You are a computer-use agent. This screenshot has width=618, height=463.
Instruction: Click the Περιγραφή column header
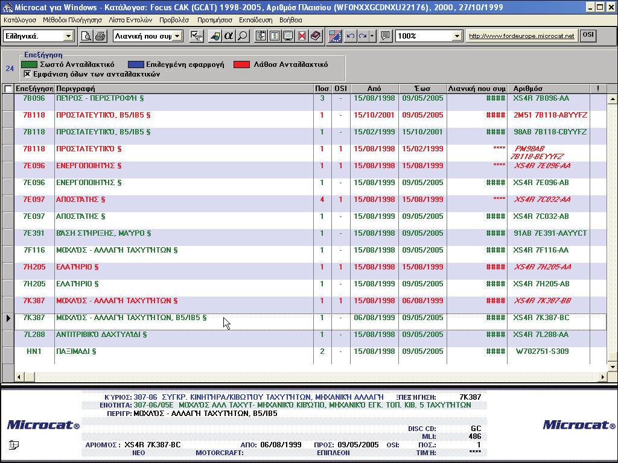point(184,89)
